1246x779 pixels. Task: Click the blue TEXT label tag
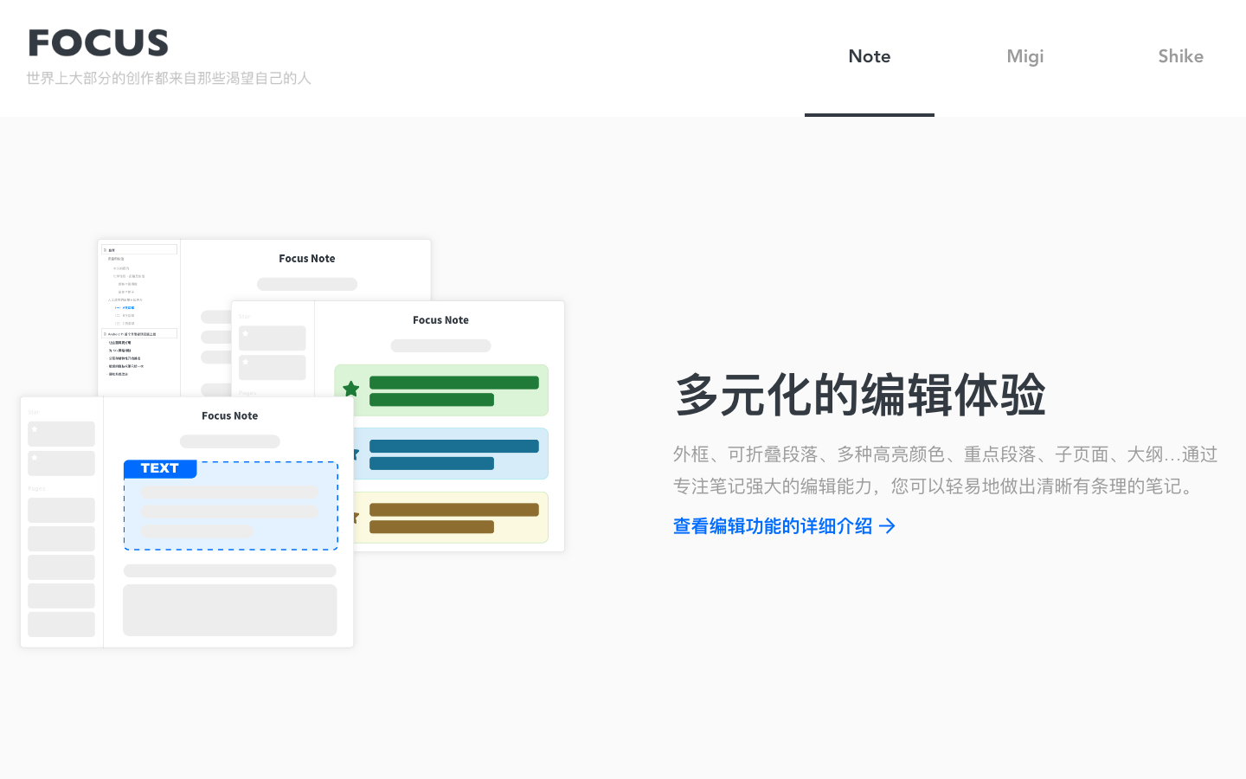click(160, 468)
